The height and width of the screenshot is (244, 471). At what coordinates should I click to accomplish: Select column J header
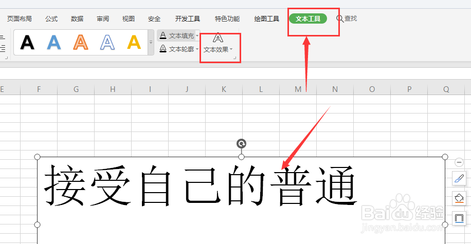(x=187, y=89)
